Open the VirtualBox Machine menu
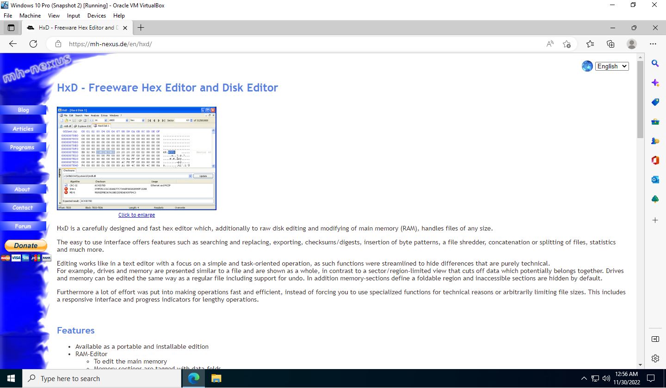Image resolution: width=666 pixels, height=388 pixels. 30,15
